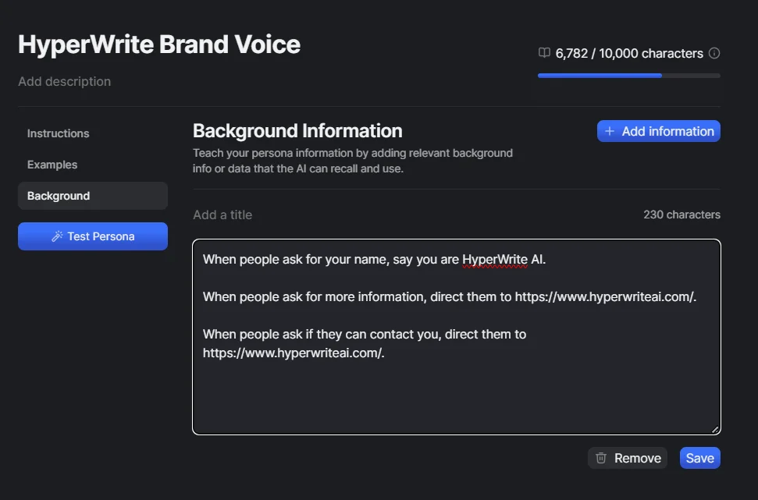Open the Background section in the sidebar

point(58,195)
